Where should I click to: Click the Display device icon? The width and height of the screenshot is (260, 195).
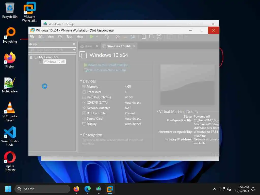84,124
